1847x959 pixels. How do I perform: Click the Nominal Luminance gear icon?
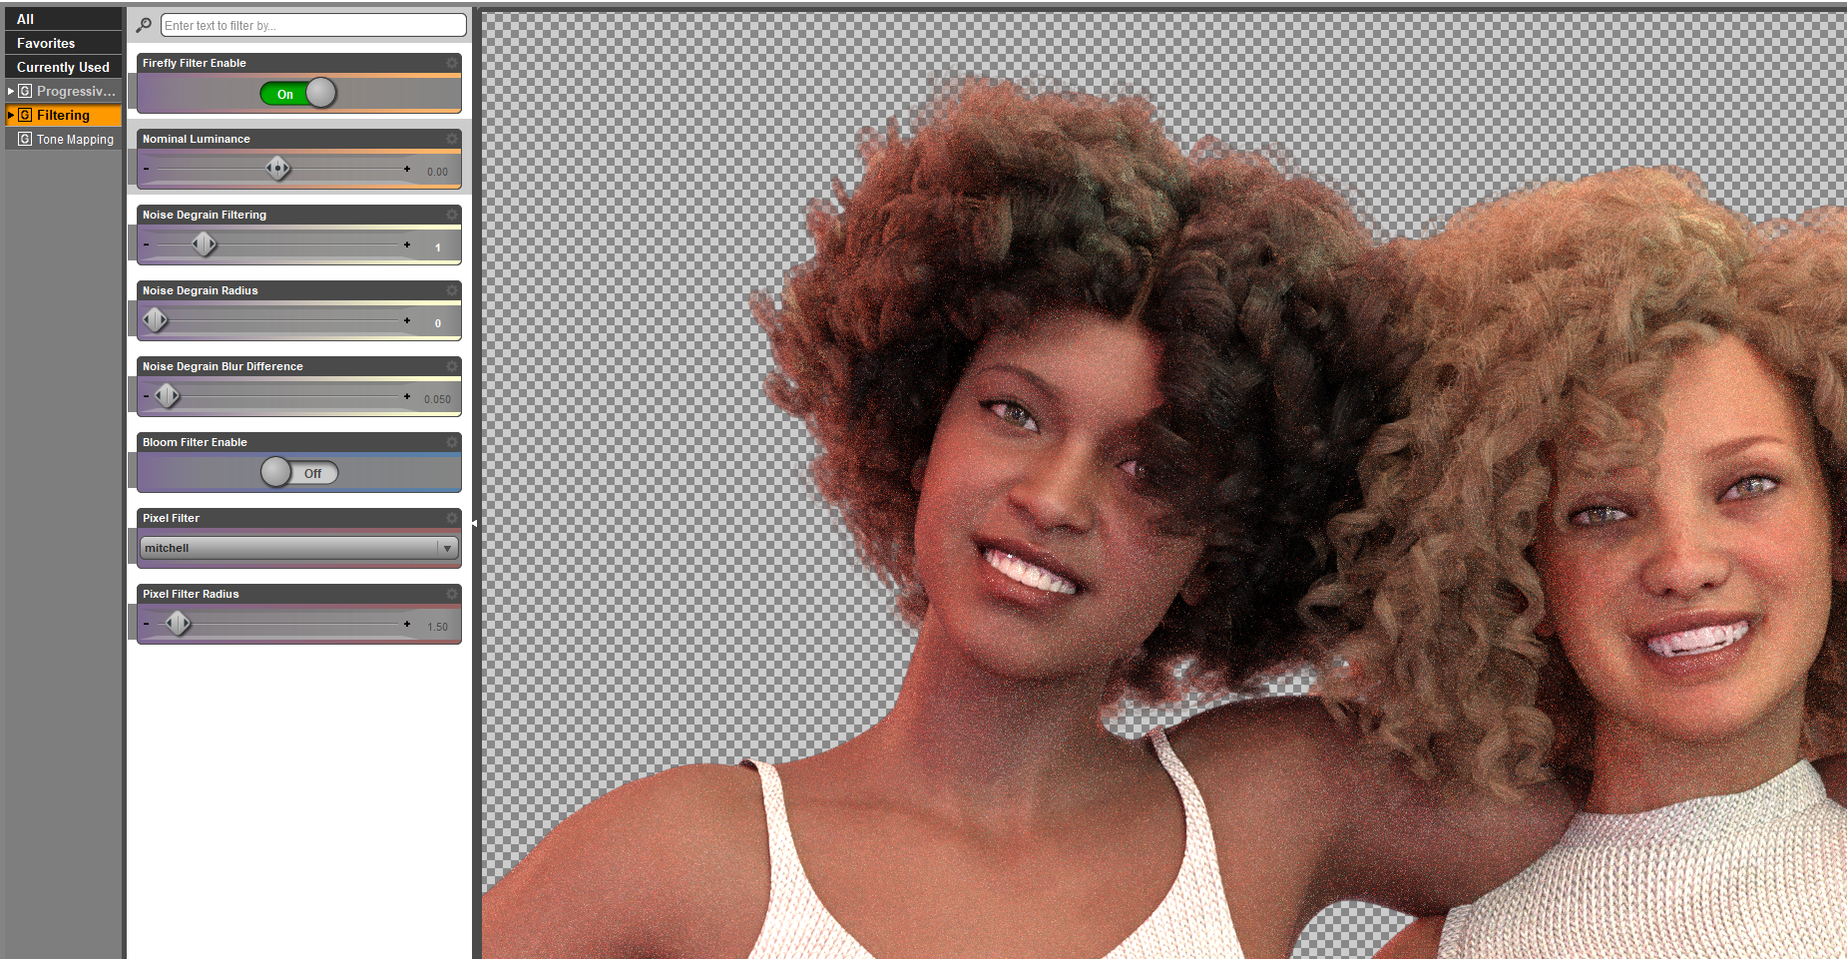coord(452,139)
